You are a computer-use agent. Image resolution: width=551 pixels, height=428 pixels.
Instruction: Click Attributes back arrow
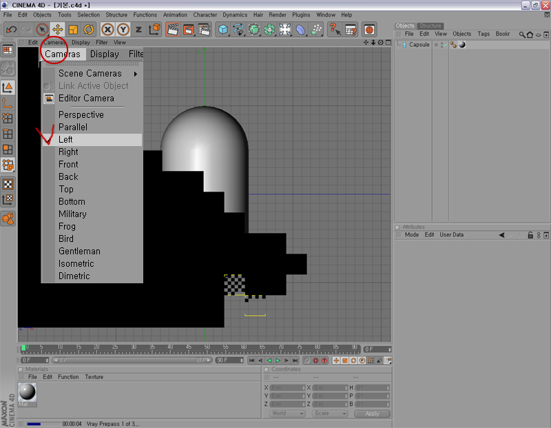[x=502, y=235]
